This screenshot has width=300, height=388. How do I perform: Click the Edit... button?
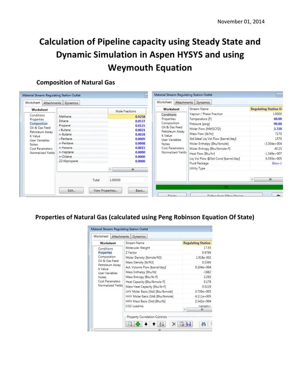pyautogui.click(x=71, y=191)
